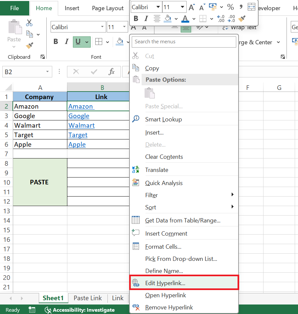Image resolution: width=298 pixels, height=314 pixels.
Task: Click the Enter checkmark in the formula bar
Action: pos(94,72)
